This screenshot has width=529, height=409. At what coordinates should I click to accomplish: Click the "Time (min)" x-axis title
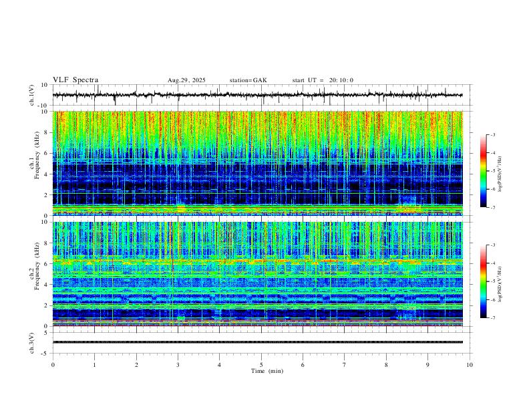click(x=267, y=371)
